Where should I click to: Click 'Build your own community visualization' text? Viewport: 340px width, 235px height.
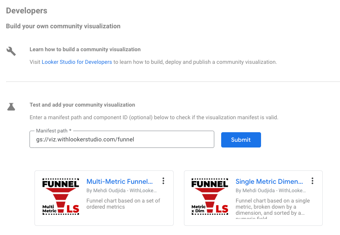point(63,26)
